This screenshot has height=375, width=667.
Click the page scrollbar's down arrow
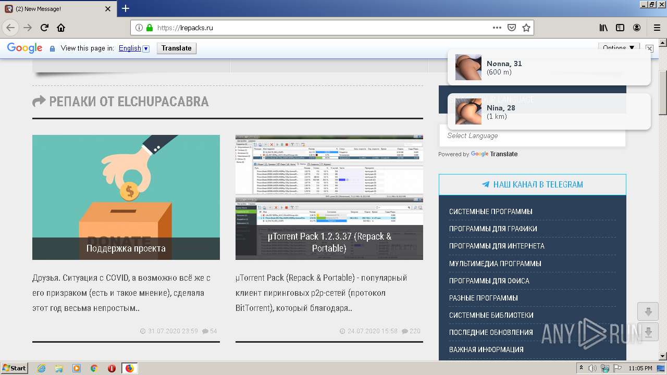tap(662, 356)
